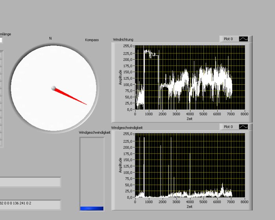Screen dimensions: 275x220
Task: Click the mlänge label
Action: click(5, 34)
